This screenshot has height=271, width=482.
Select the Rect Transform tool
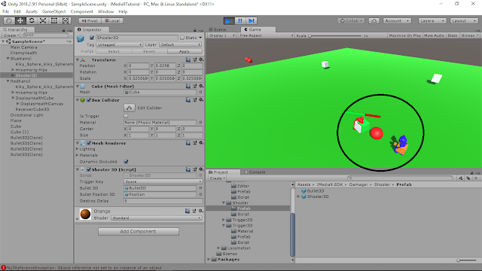click(x=54, y=20)
